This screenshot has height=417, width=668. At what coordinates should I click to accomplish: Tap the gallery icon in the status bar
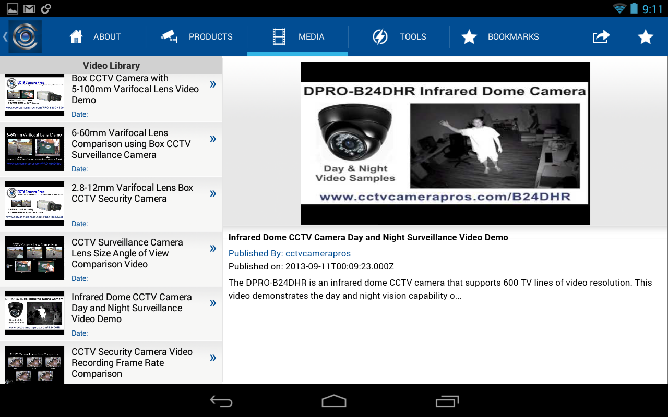pyautogui.click(x=12, y=8)
